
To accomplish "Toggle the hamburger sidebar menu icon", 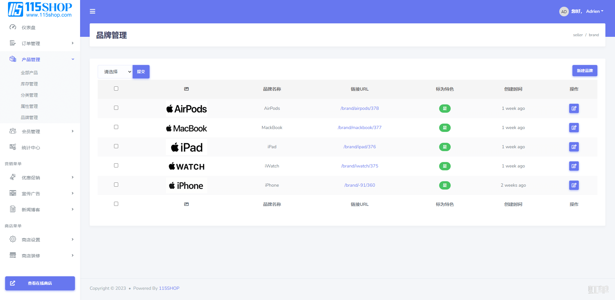I will point(93,12).
